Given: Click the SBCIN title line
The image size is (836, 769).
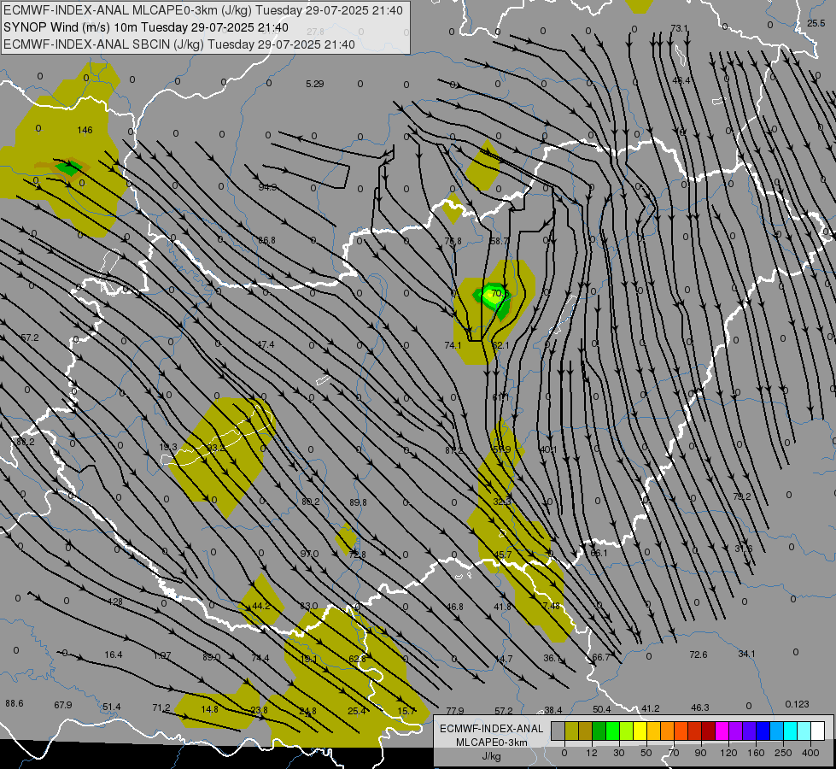Looking at the screenshot, I should [179, 44].
